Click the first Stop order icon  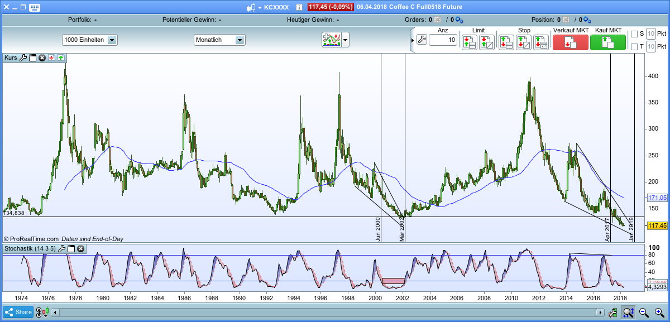[x=506, y=42]
